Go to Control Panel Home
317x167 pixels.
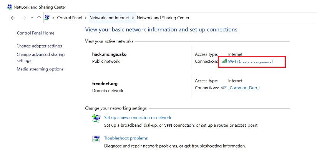pos(36,33)
